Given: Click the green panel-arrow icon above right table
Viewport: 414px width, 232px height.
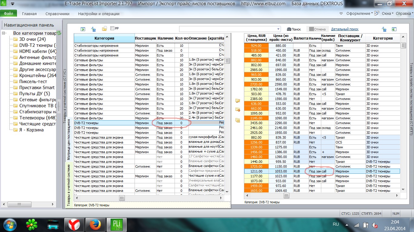Looking at the screenshot, I should 394,29.
